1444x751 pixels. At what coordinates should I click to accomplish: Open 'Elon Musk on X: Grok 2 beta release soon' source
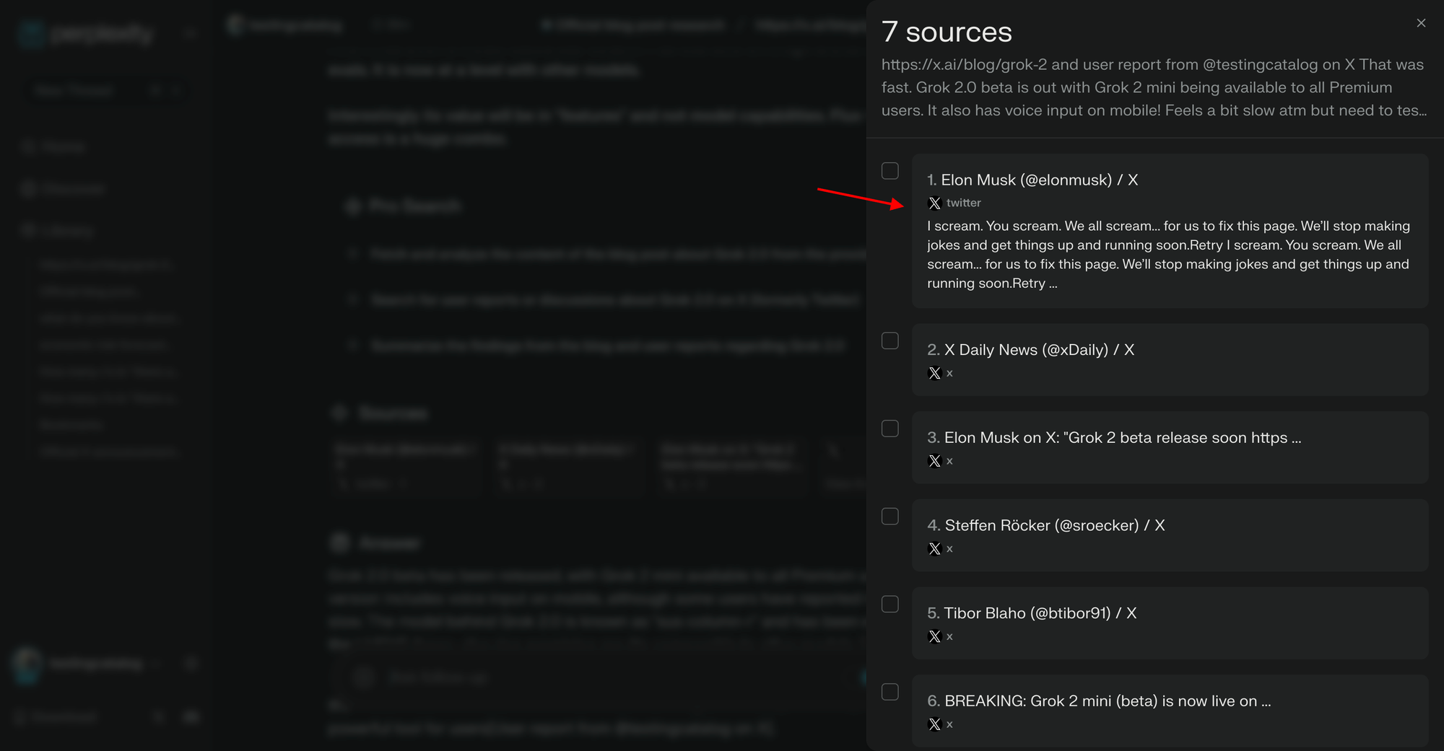click(1114, 438)
